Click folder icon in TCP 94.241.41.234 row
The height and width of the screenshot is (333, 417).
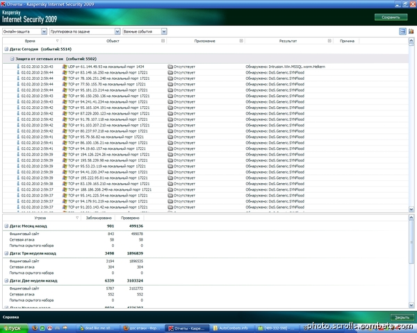pos(170,102)
